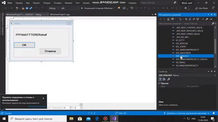Start the Local Windows Debugger play button

[x=82, y=8]
